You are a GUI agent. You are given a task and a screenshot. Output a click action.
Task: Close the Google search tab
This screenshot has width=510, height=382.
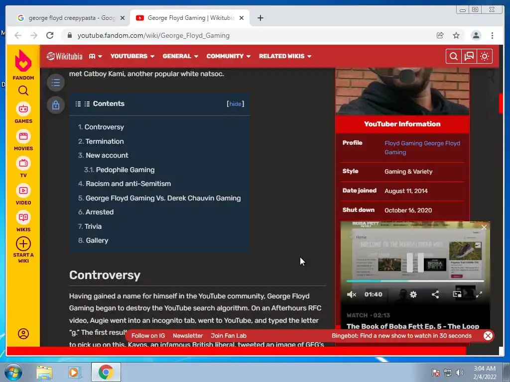tap(123, 18)
